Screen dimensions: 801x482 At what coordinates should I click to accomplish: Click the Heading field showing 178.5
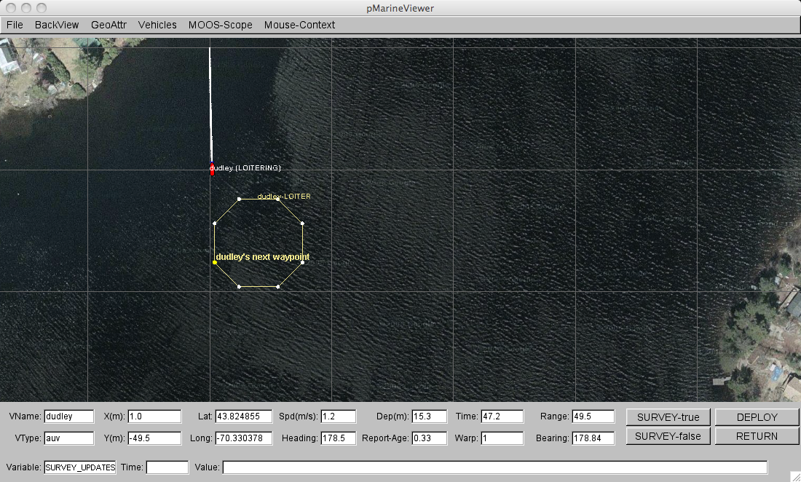tap(339, 438)
